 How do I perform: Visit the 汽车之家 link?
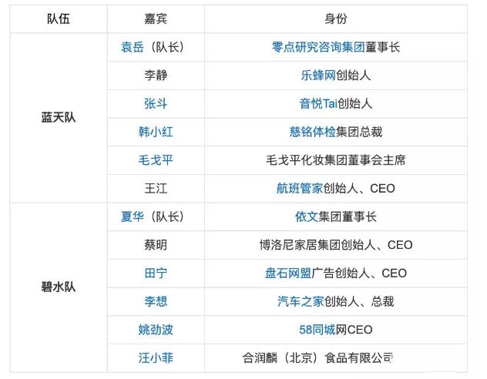pyautogui.click(x=301, y=301)
